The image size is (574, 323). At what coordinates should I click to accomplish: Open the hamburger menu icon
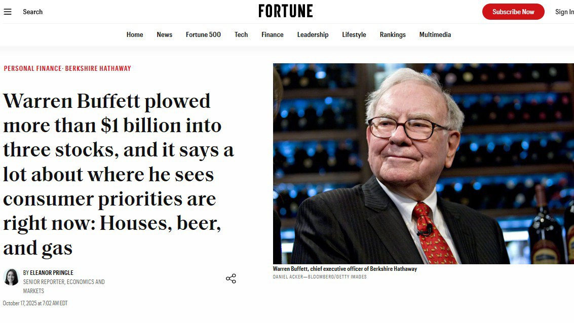(8, 12)
